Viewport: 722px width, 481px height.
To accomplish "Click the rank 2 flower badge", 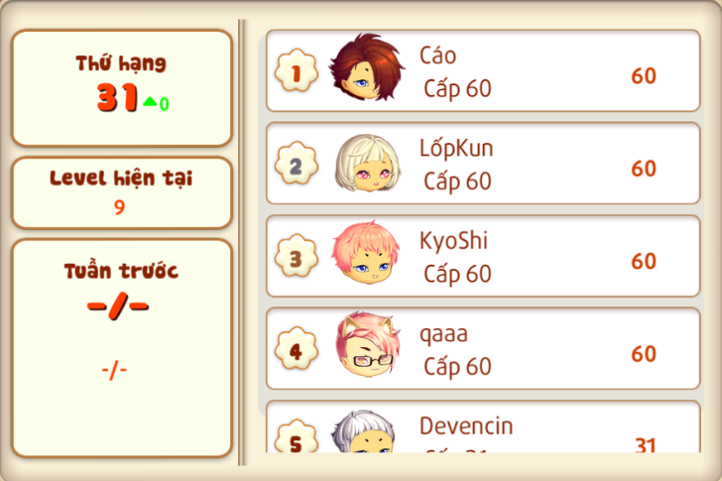I will 297,164.
